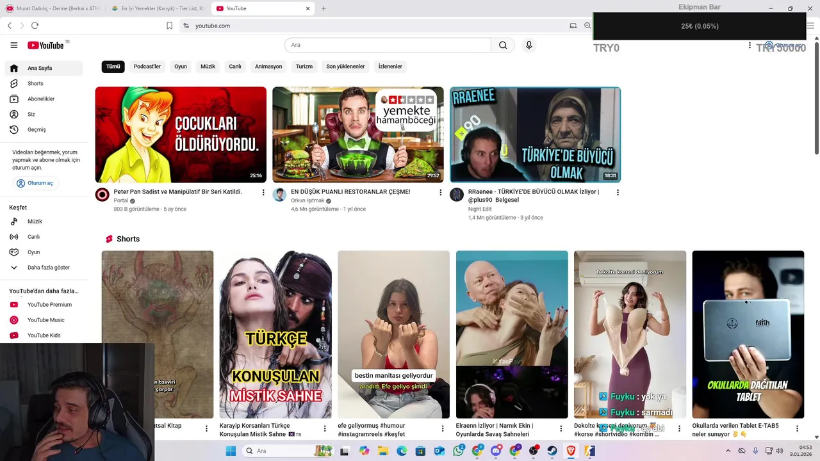Switch to the Murat Dalkılıç - Derine browser tab
This screenshot has width=820, height=461.
tap(53, 8)
